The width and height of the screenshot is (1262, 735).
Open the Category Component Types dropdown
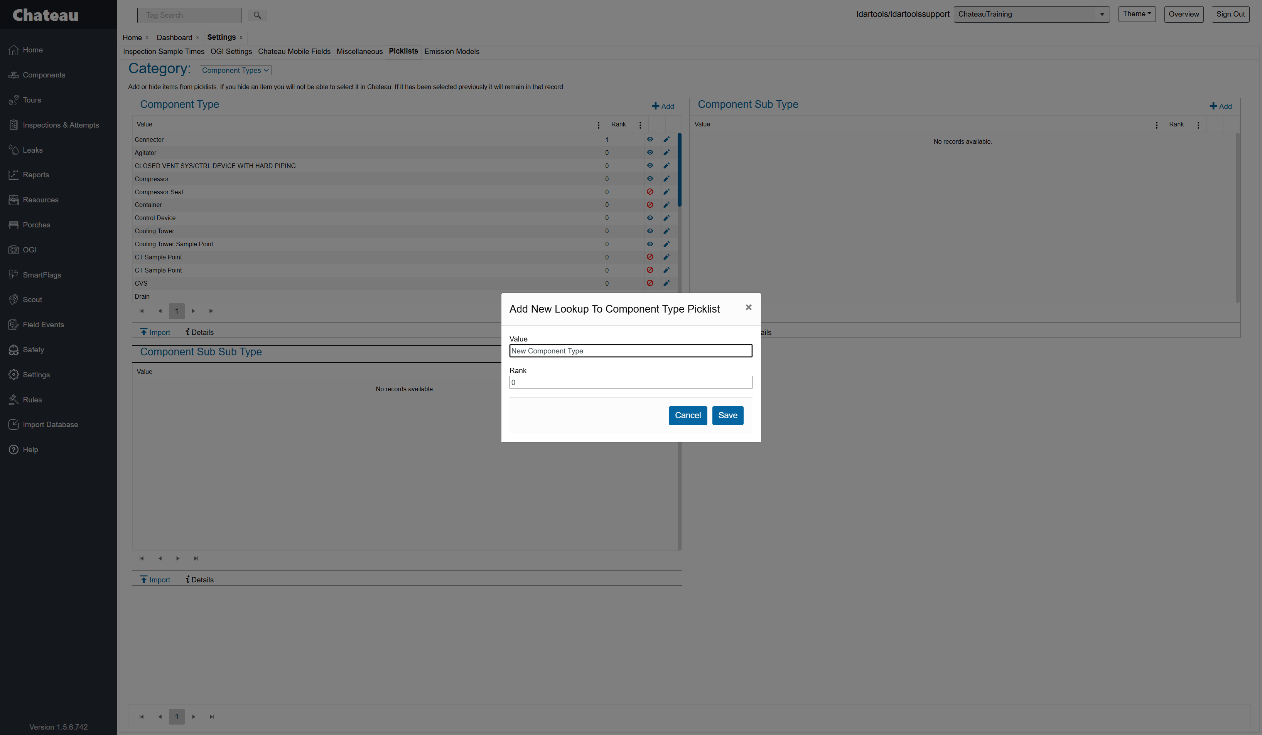click(235, 71)
